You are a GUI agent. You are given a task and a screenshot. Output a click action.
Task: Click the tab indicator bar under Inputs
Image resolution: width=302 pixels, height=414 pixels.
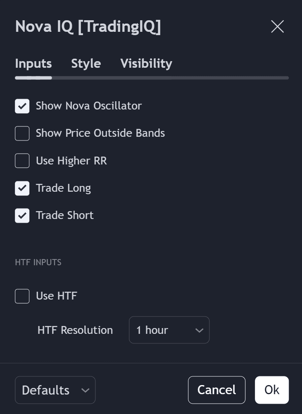33,77
